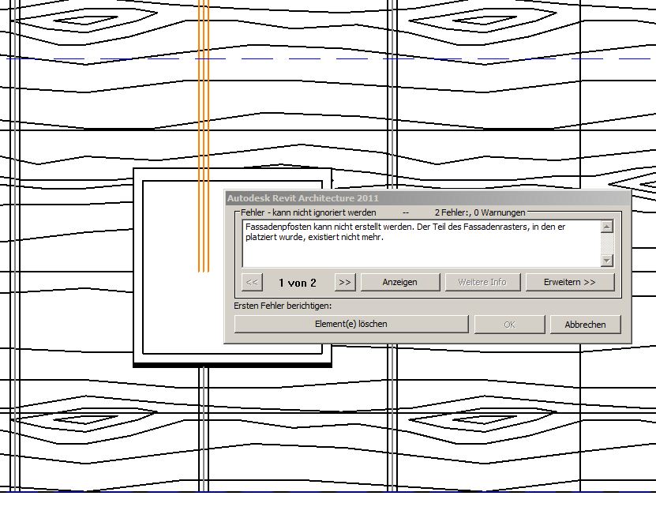Show the element via Anzeigen button
The image size is (656, 507).
click(x=400, y=282)
